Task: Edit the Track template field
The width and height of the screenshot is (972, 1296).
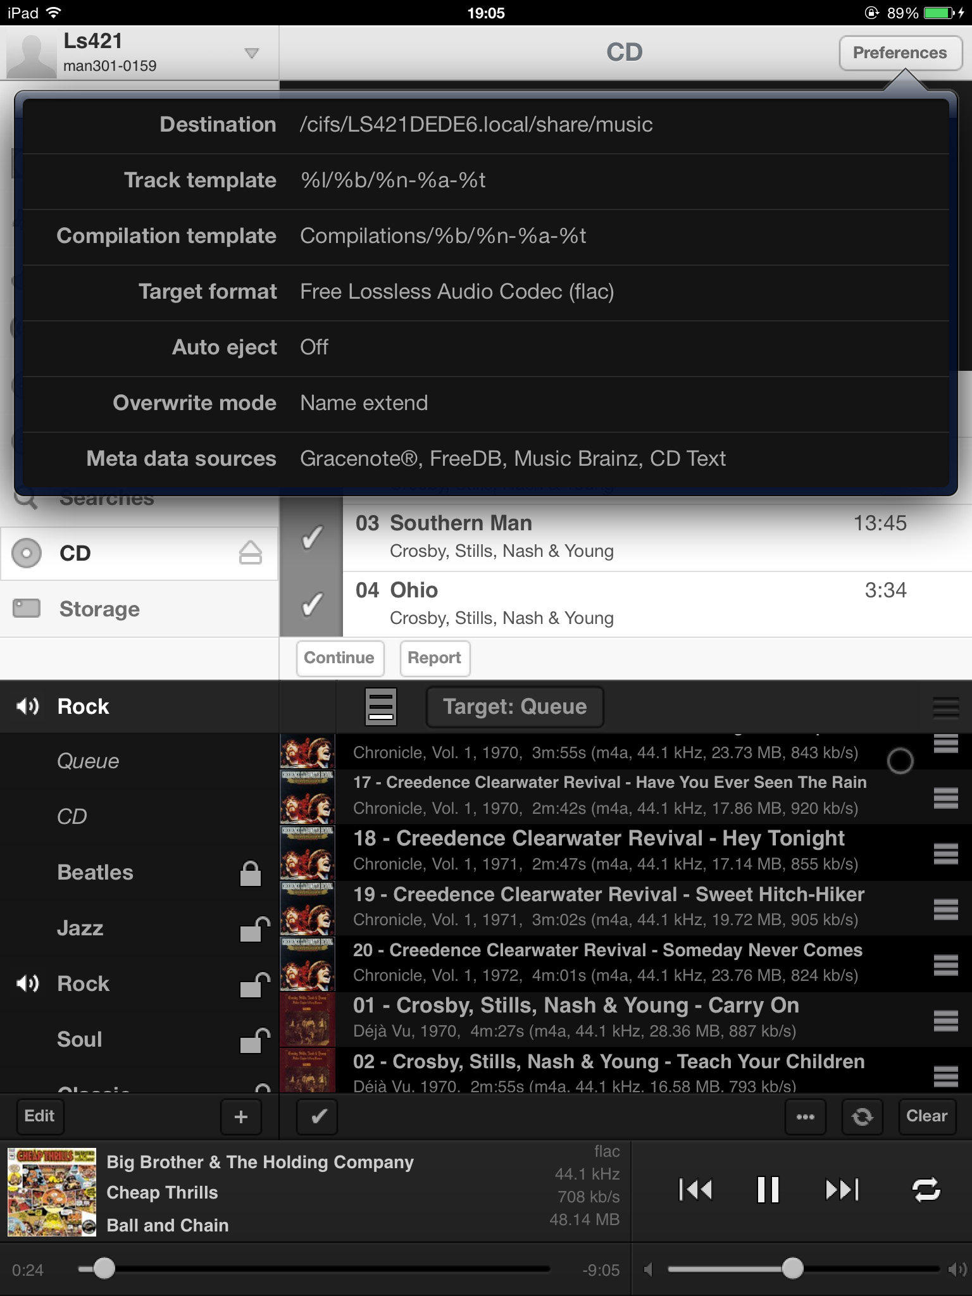Action: pyautogui.click(x=486, y=180)
